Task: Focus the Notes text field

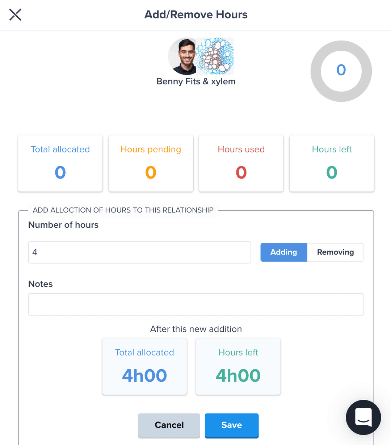Action: click(196, 305)
